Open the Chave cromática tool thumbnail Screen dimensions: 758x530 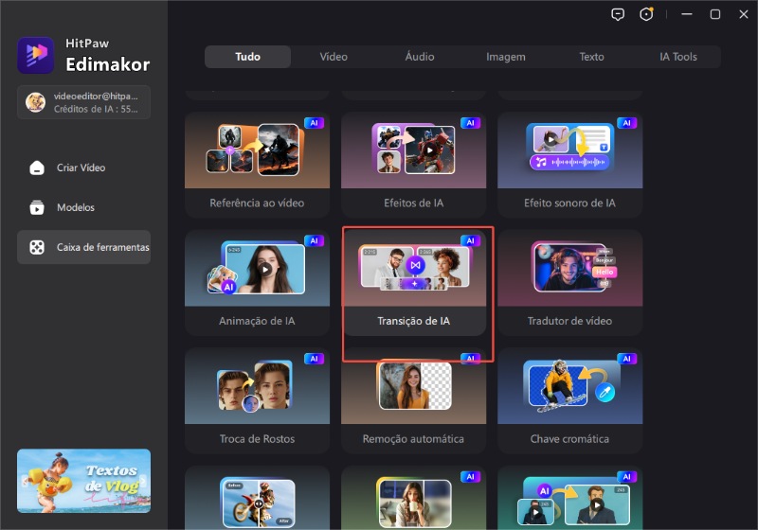pyautogui.click(x=570, y=386)
